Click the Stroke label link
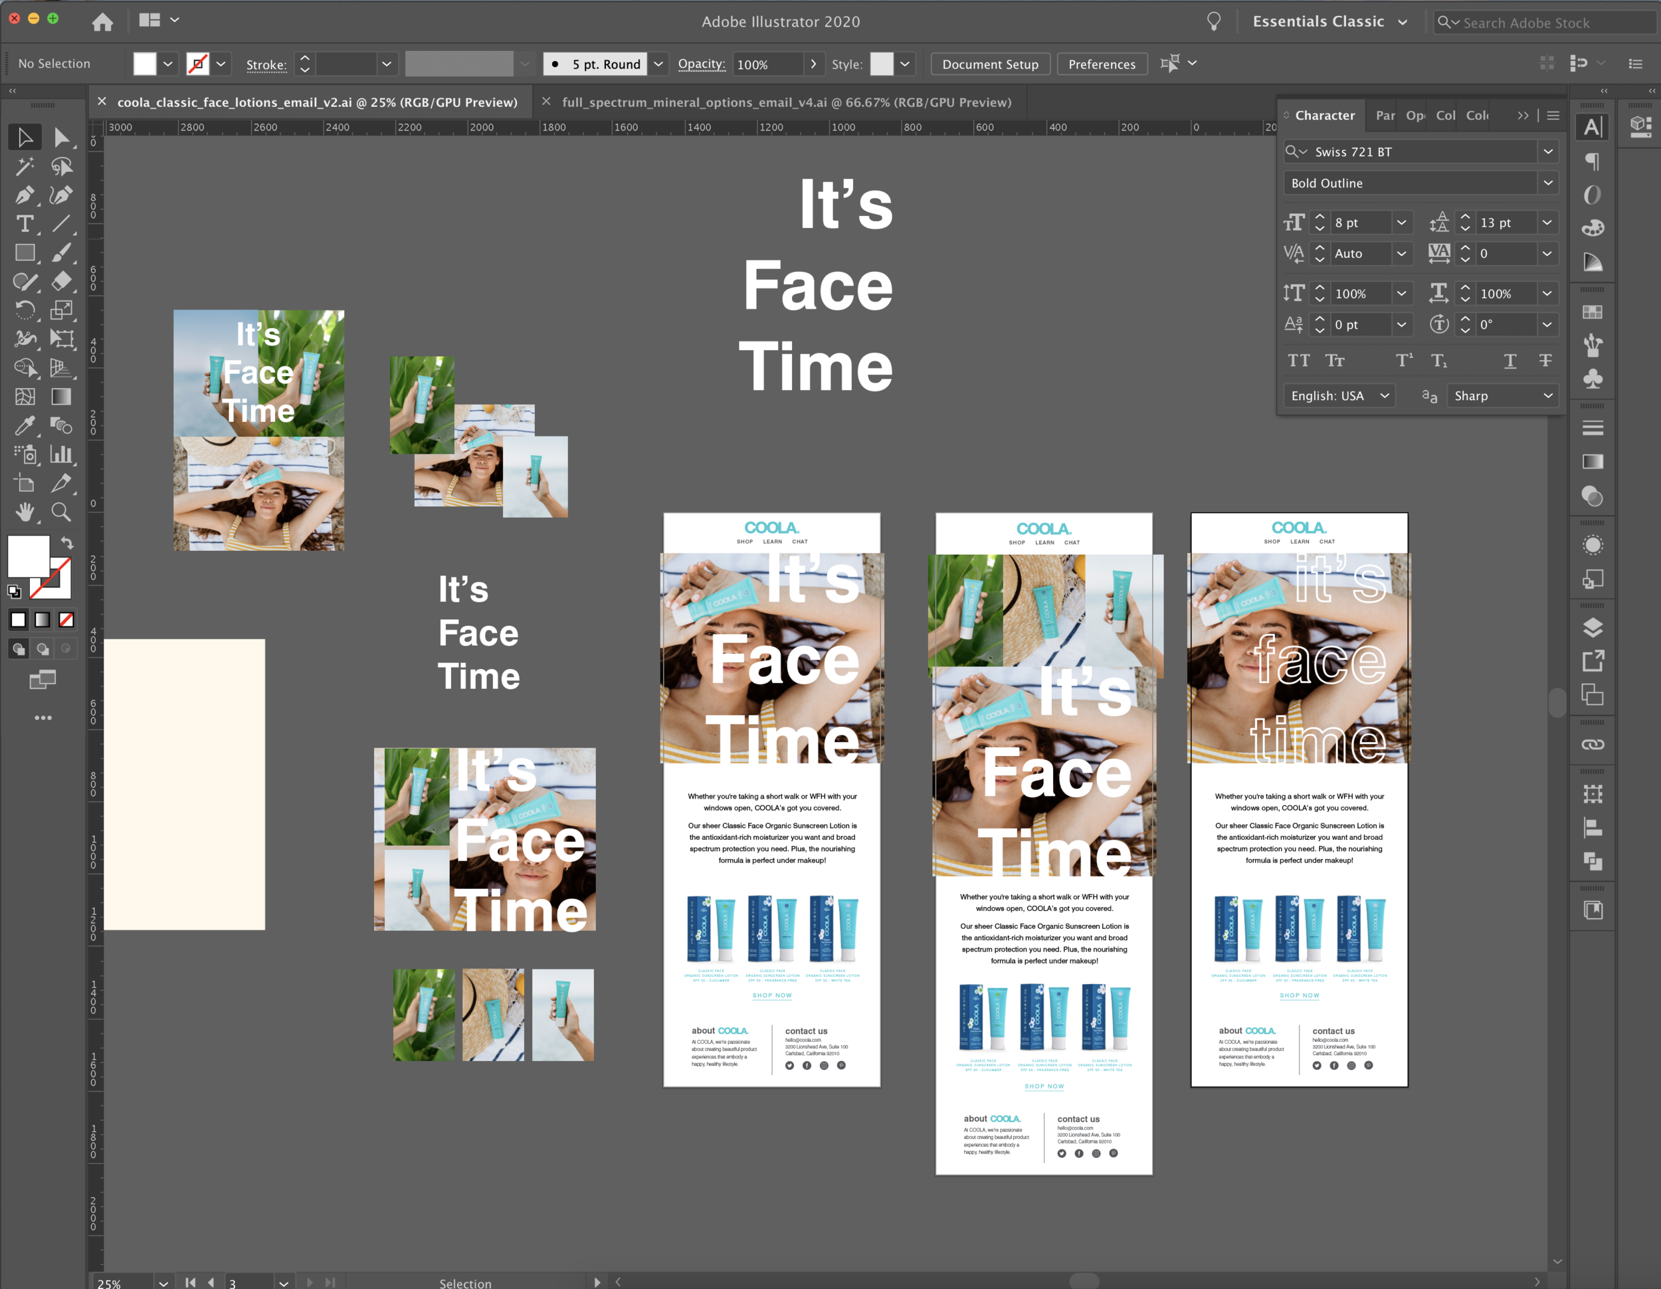 click(266, 64)
